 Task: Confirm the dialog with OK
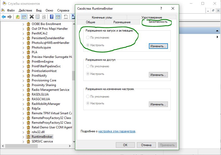click(125, 145)
